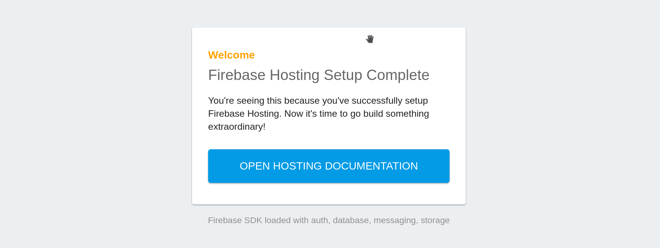
Task: Click the white welcome card
Action: click(x=328, y=115)
